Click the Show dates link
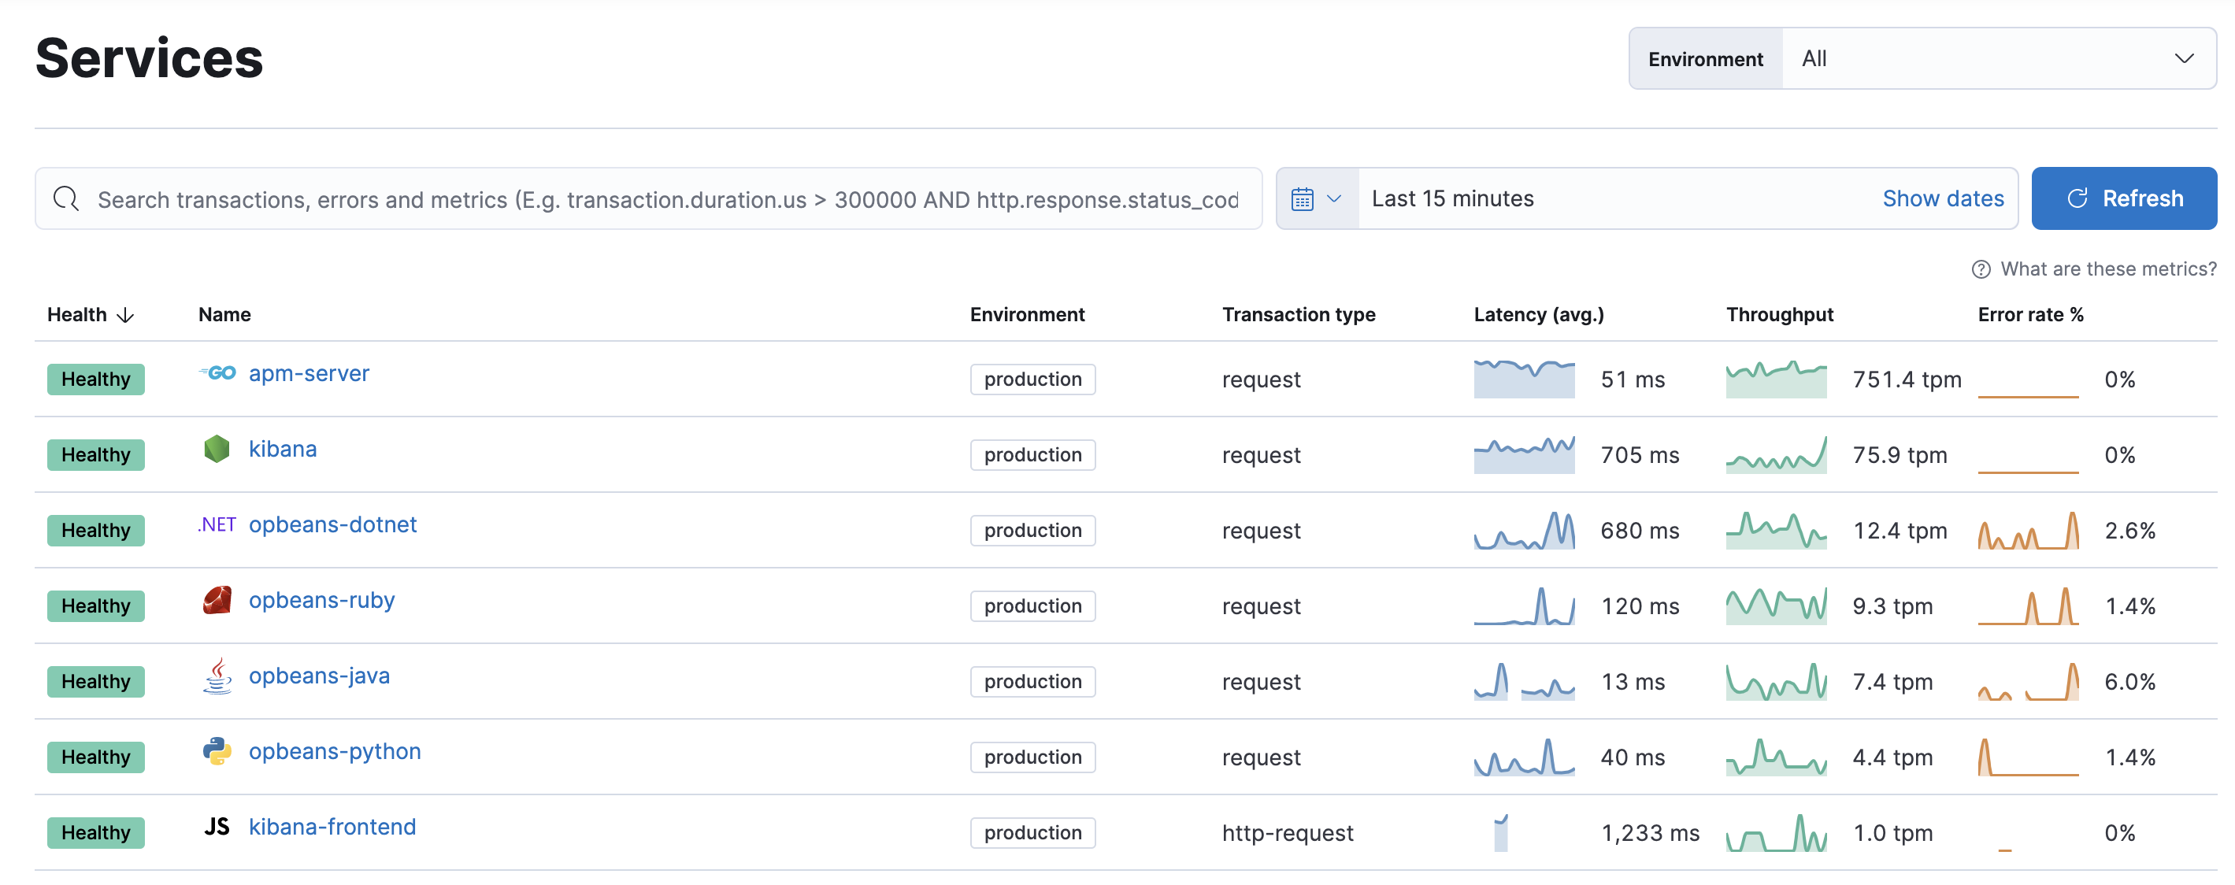The image size is (2235, 885). pos(1943,198)
